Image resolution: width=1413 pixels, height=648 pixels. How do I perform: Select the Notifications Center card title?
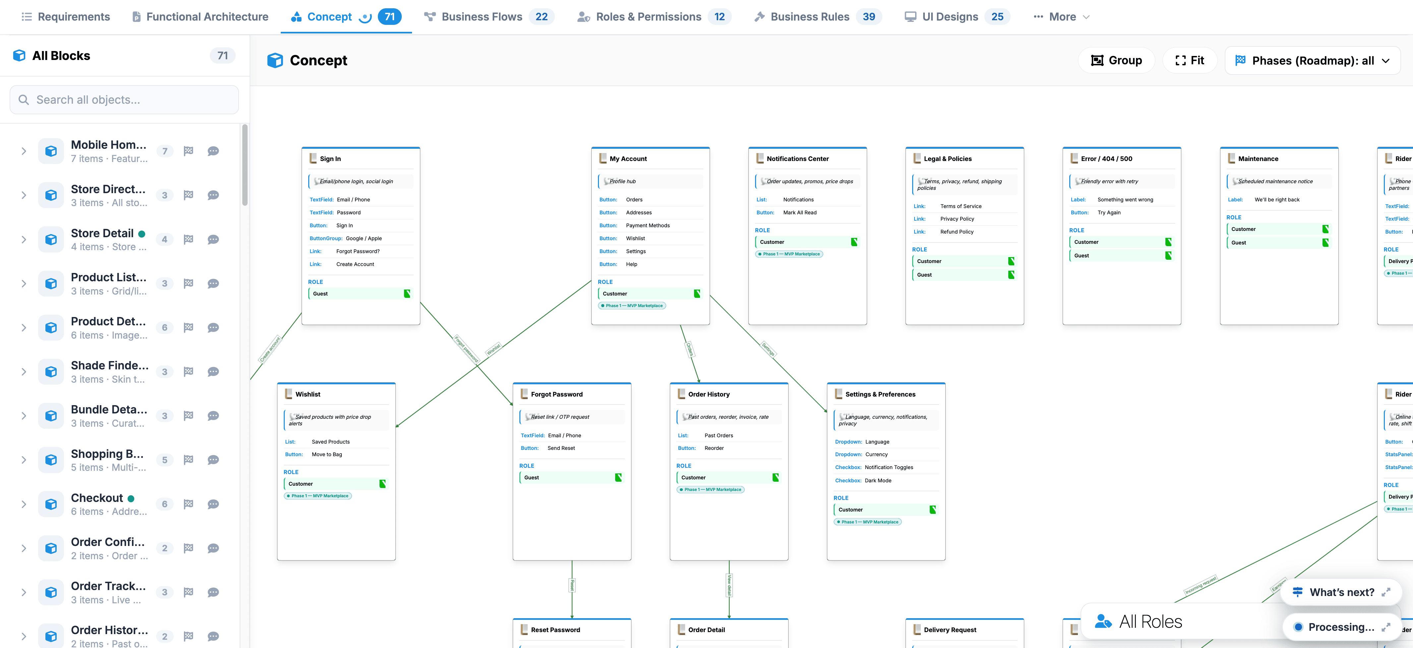(797, 158)
